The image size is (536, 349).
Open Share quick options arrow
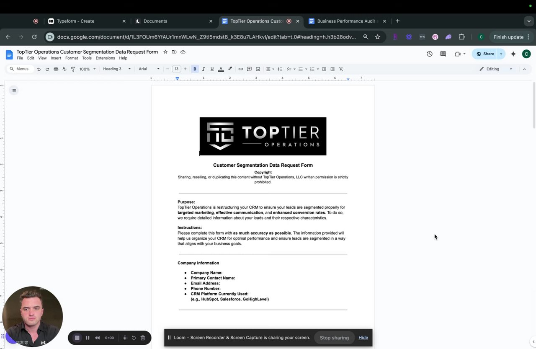(x=501, y=54)
